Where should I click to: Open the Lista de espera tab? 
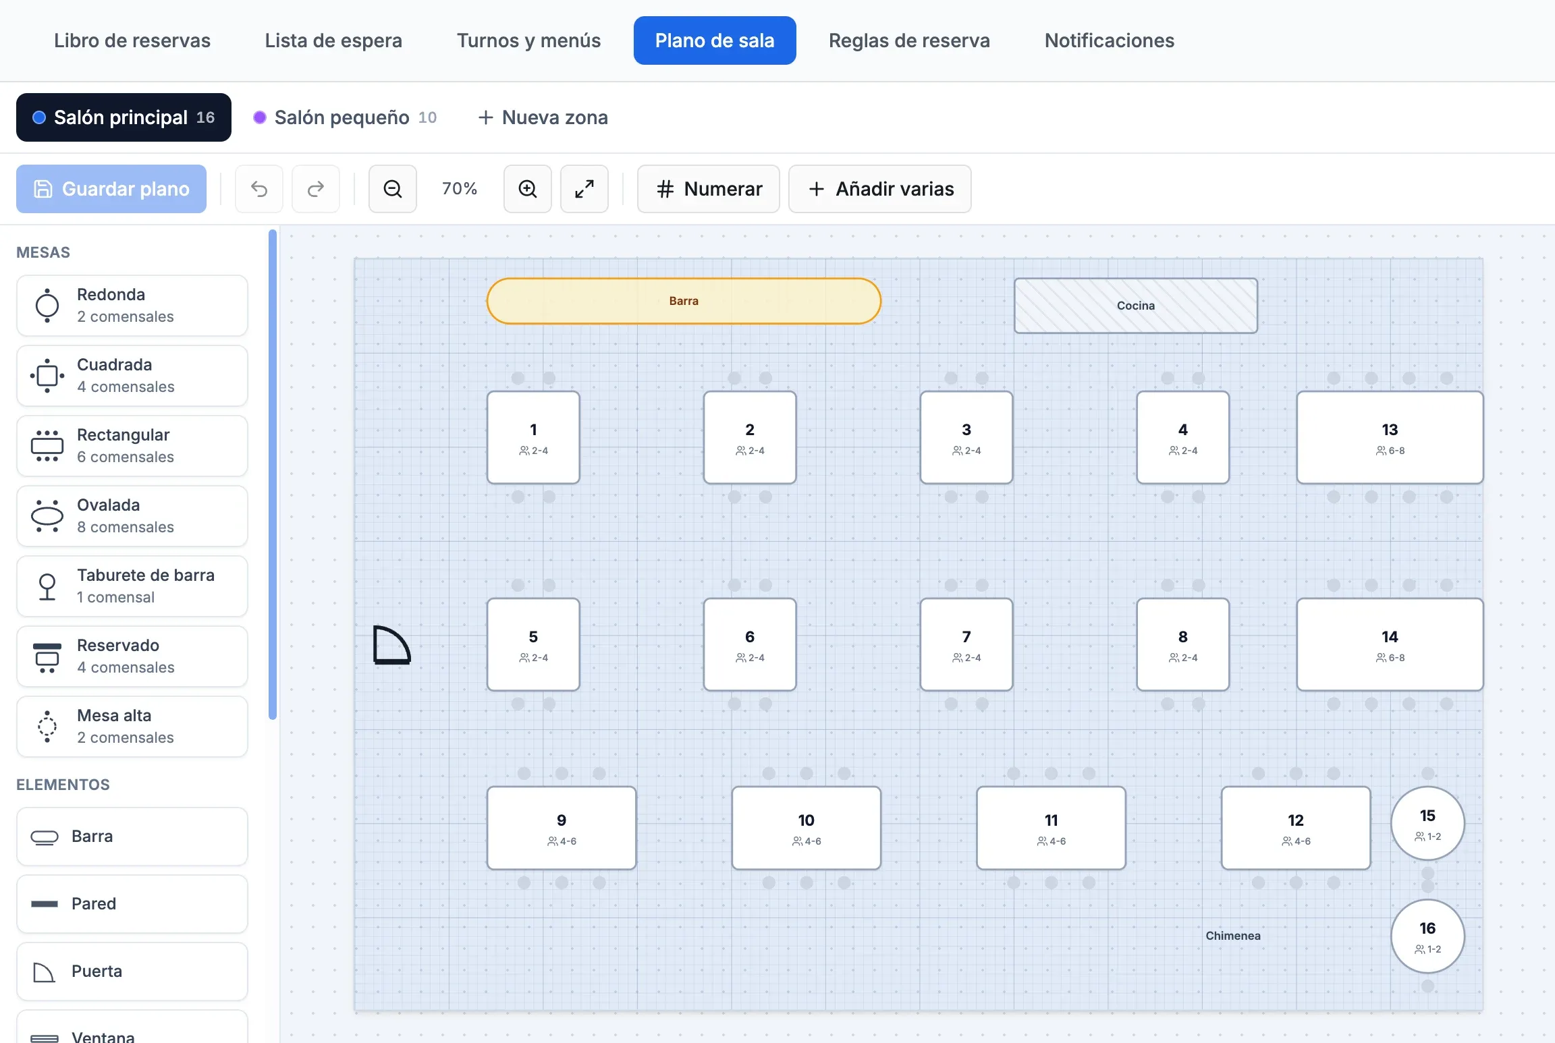[333, 40]
